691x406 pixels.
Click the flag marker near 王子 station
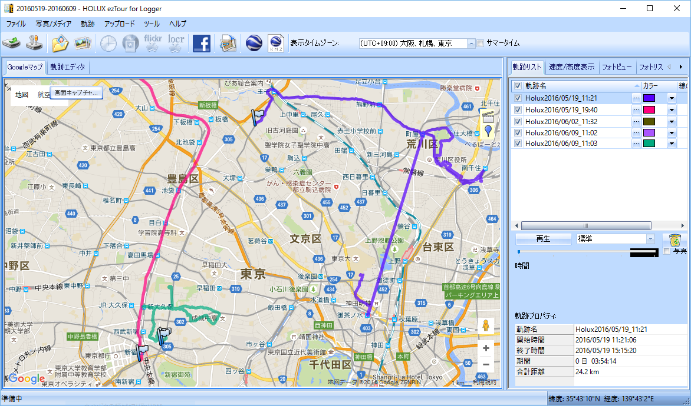(x=257, y=118)
